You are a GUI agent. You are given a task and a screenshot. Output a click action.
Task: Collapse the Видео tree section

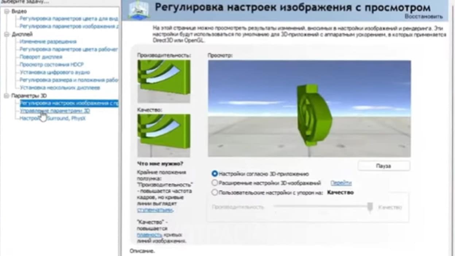[x=7, y=11]
